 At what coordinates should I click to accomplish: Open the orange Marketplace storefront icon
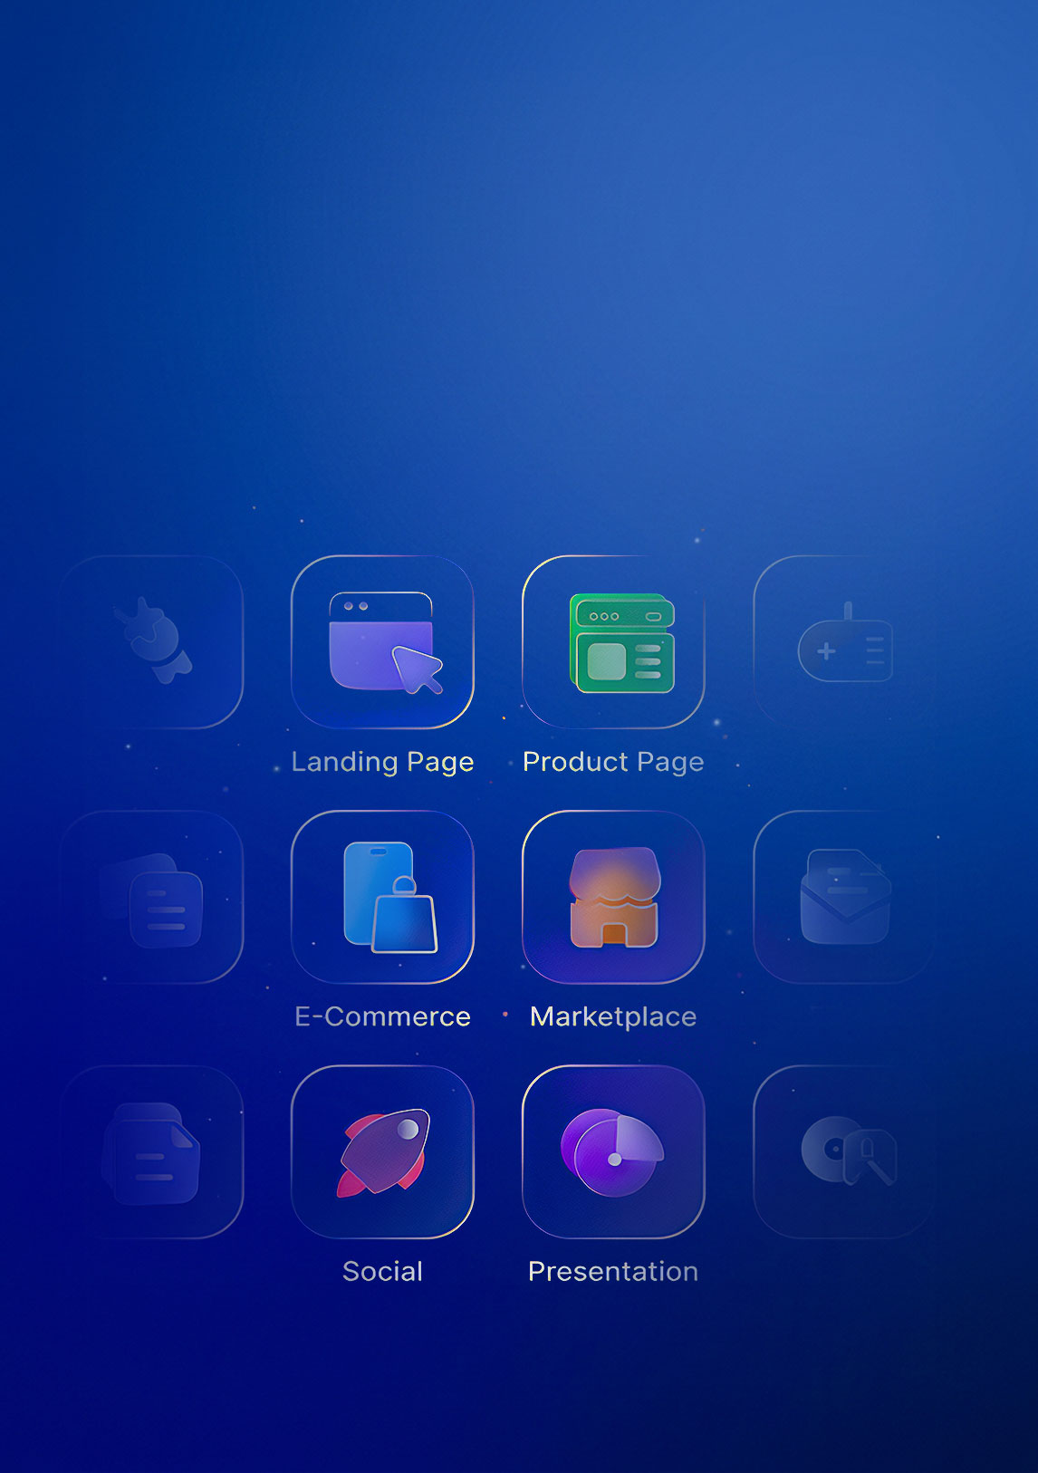point(613,897)
